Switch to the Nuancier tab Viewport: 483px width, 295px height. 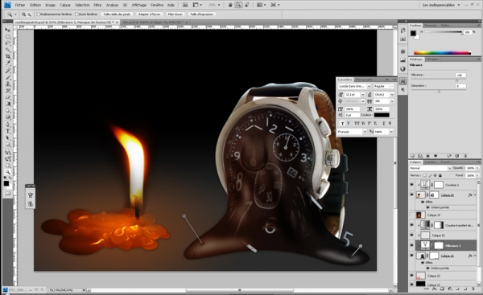click(x=431, y=25)
